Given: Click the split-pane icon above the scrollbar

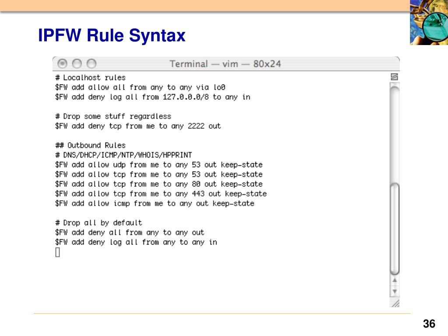Looking at the screenshot, I should pos(394,77).
